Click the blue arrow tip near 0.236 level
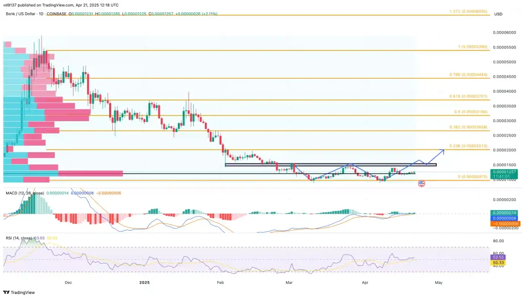 pyautogui.click(x=442, y=150)
